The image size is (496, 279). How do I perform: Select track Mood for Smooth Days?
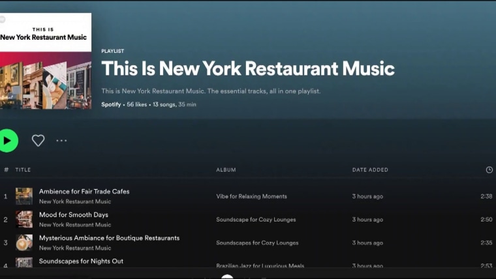(x=74, y=215)
